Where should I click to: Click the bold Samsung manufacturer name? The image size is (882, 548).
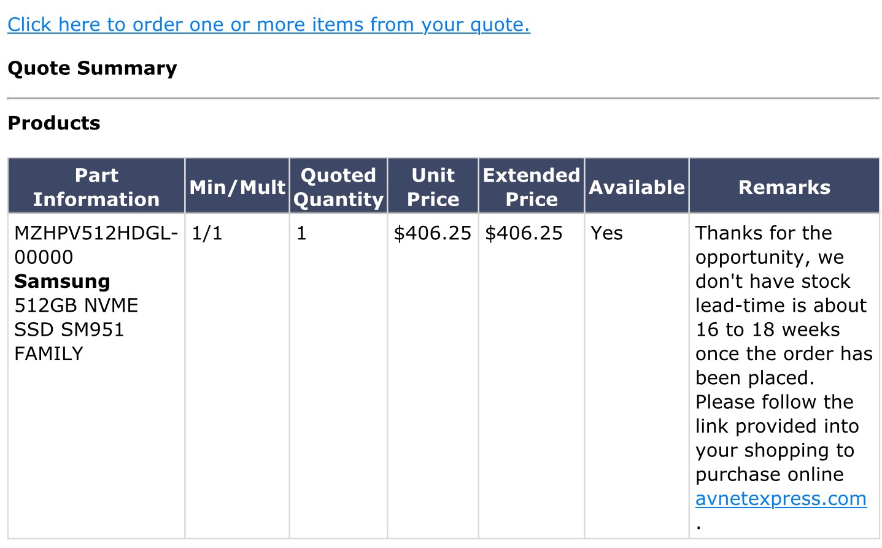[62, 281]
